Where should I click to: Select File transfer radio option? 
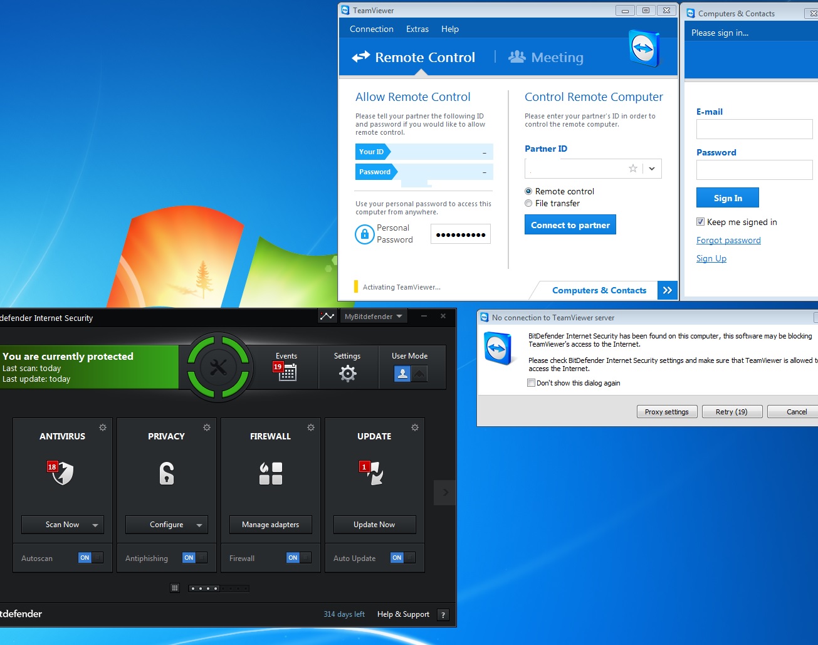point(528,203)
